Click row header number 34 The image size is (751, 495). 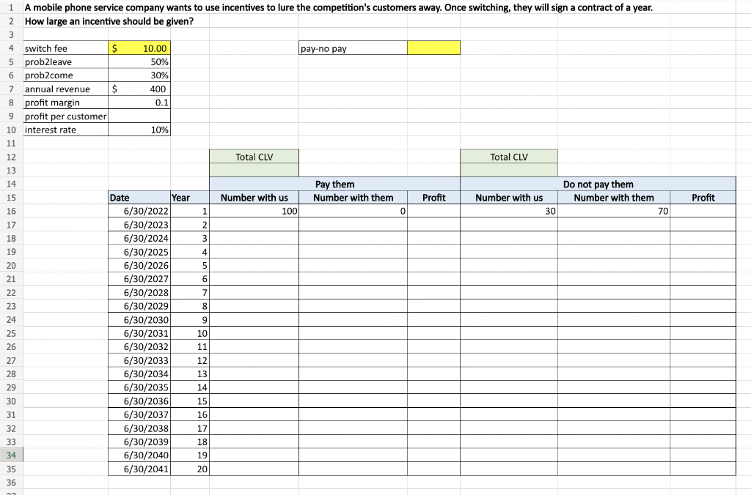coord(11,455)
